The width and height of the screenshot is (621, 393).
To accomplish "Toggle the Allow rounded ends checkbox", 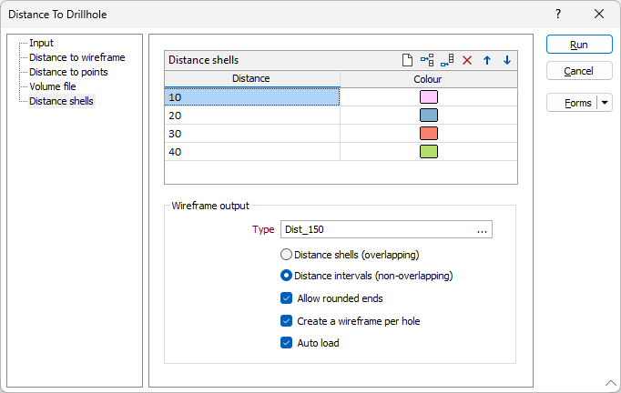I will [x=286, y=298].
